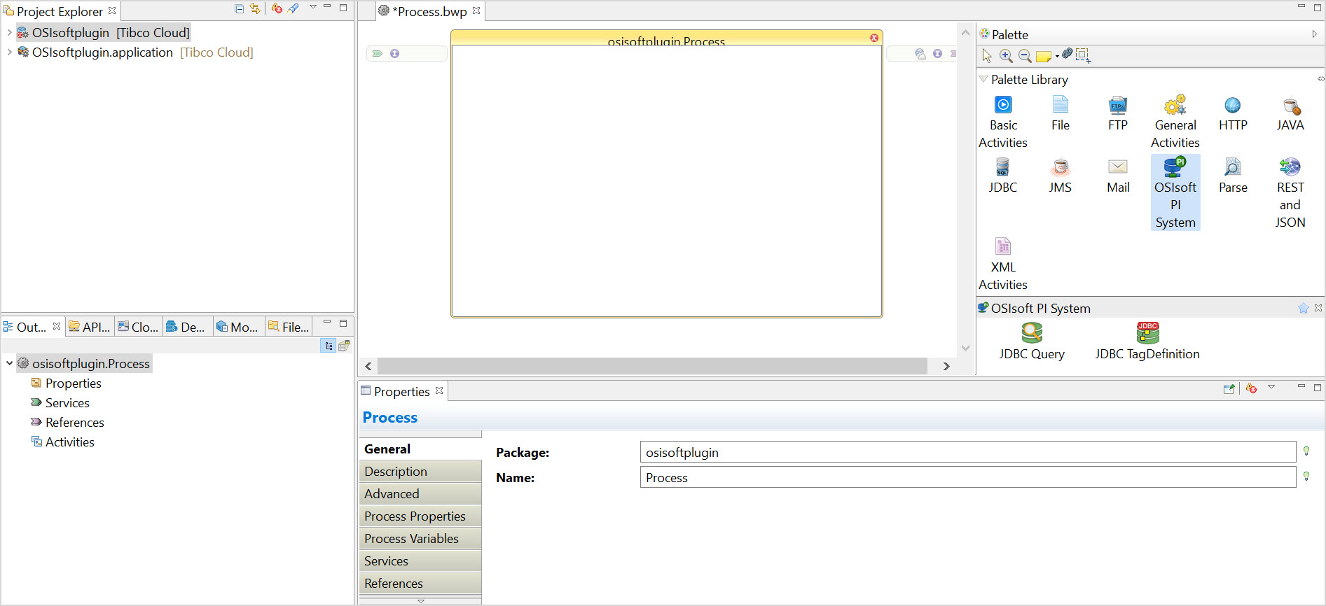Select the marquee group creation tool
Image resolution: width=1326 pixels, height=606 pixels.
(x=1083, y=55)
